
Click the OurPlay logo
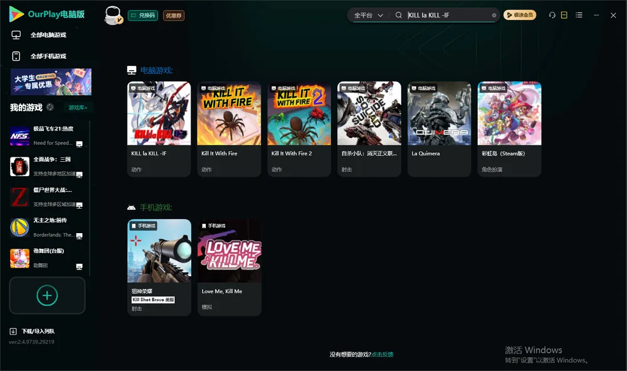click(47, 14)
